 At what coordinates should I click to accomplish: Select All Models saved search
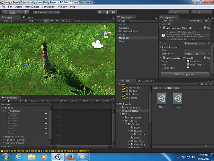[129, 91]
